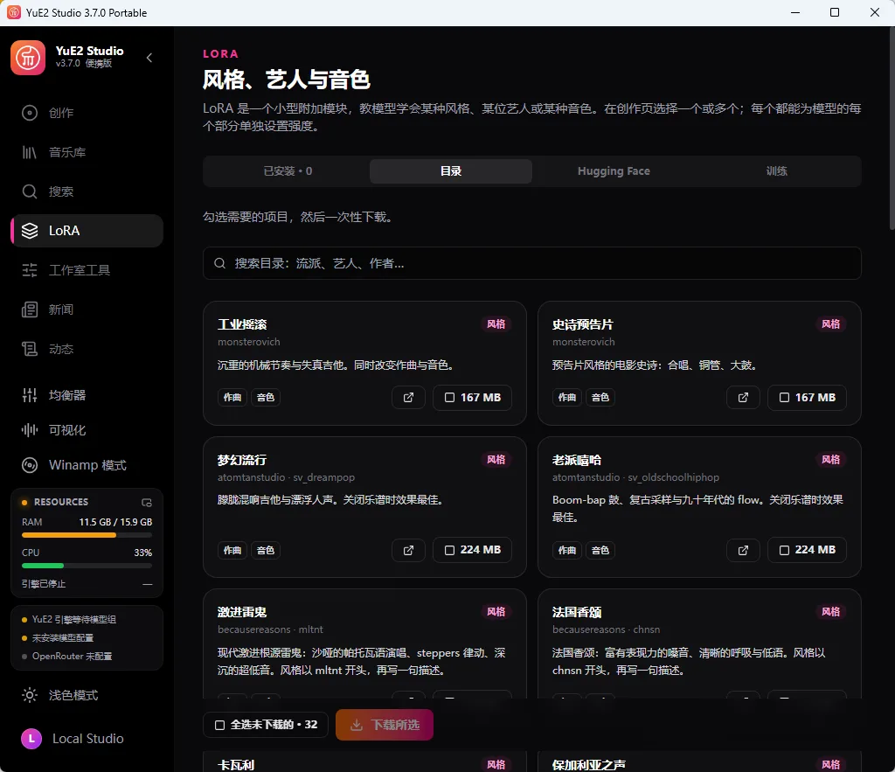Viewport: 895px width, 772px height.
Task: Click the 风格 tag on 工业摇滚 card
Action: [x=496, y=324]
